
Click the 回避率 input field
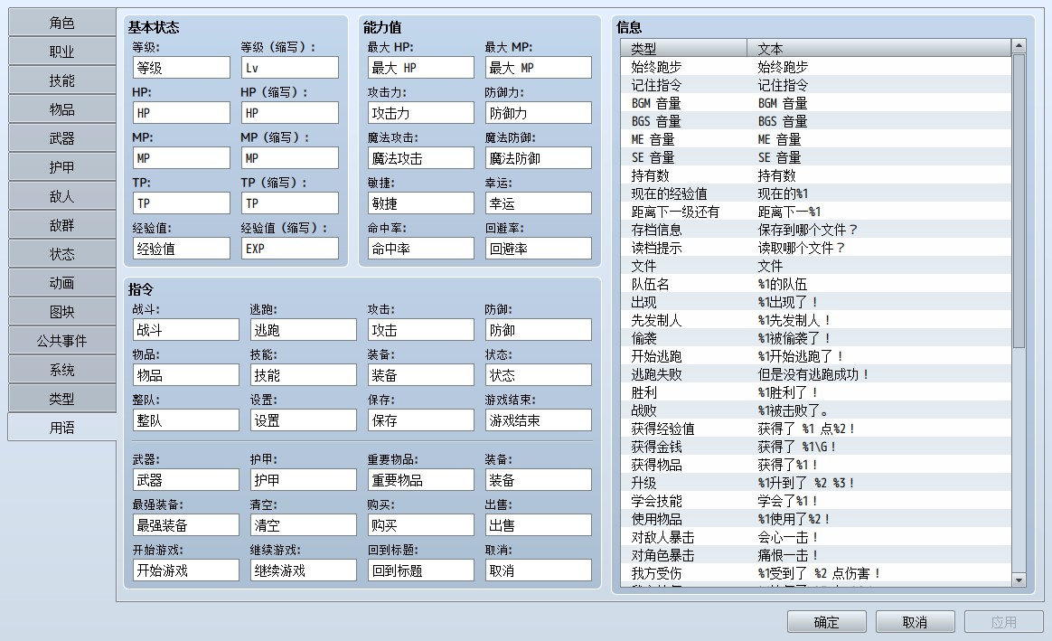tap(539, 249)
